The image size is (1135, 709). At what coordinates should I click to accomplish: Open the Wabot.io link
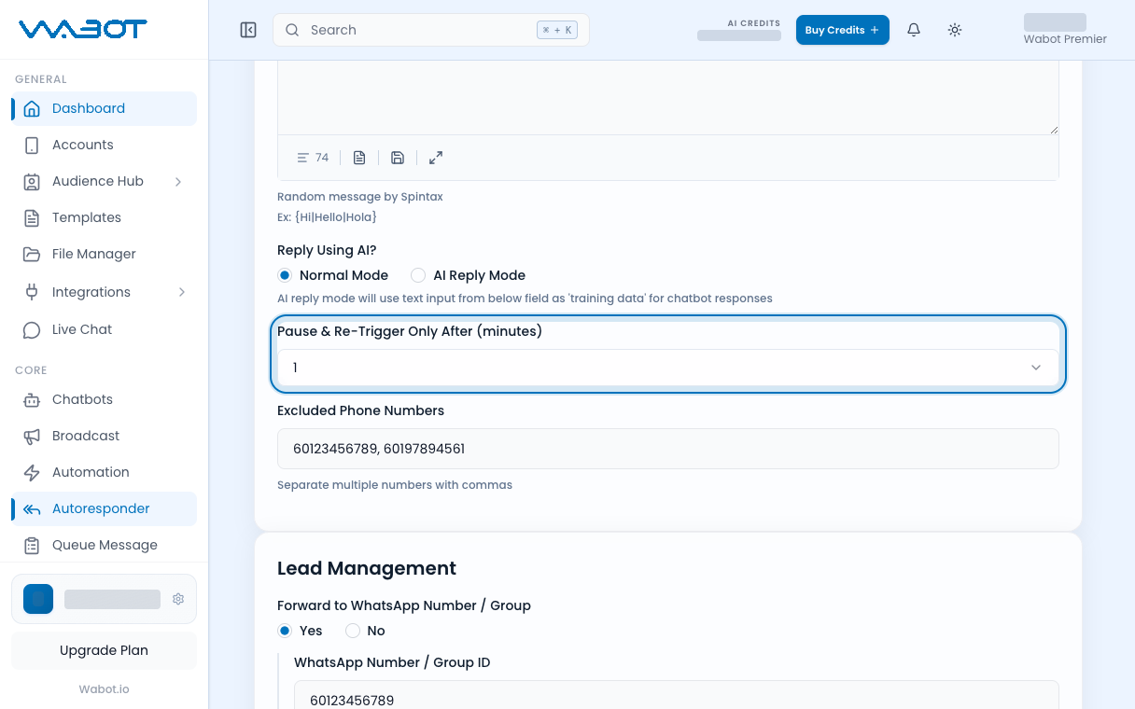point(104,689)
